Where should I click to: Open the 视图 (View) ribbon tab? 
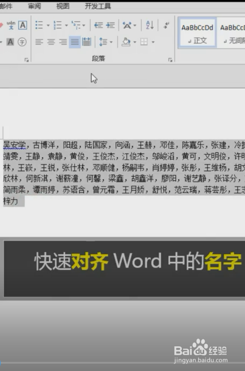[63, 6]
